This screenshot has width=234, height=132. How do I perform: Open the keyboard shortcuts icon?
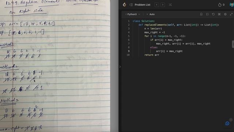(219, 14)
